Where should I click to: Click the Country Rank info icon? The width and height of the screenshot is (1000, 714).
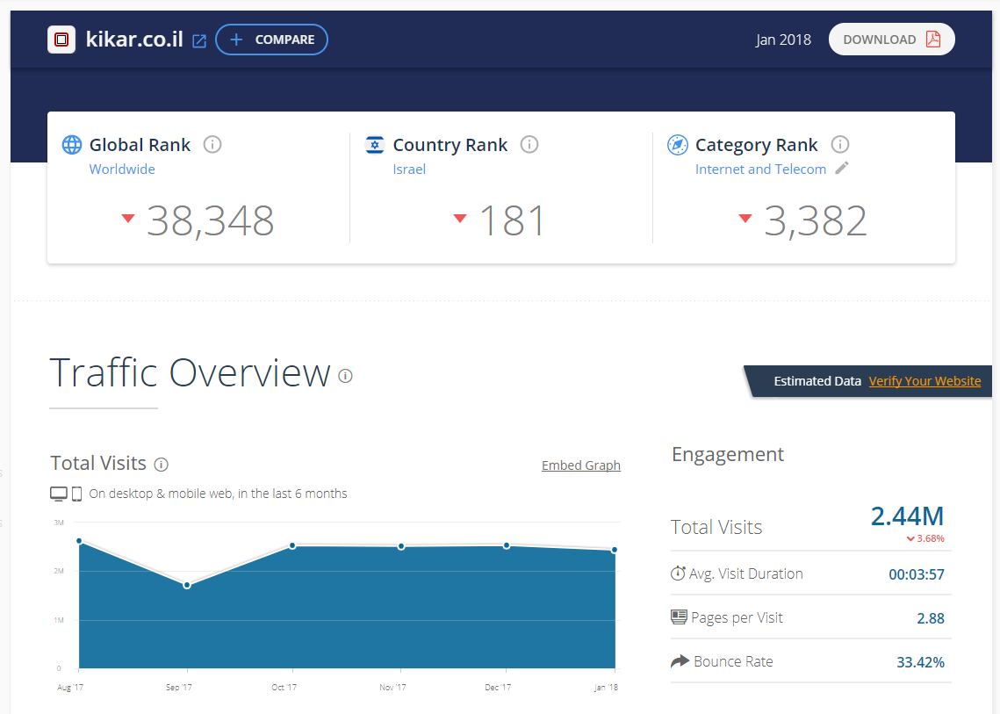click(529, 145)
